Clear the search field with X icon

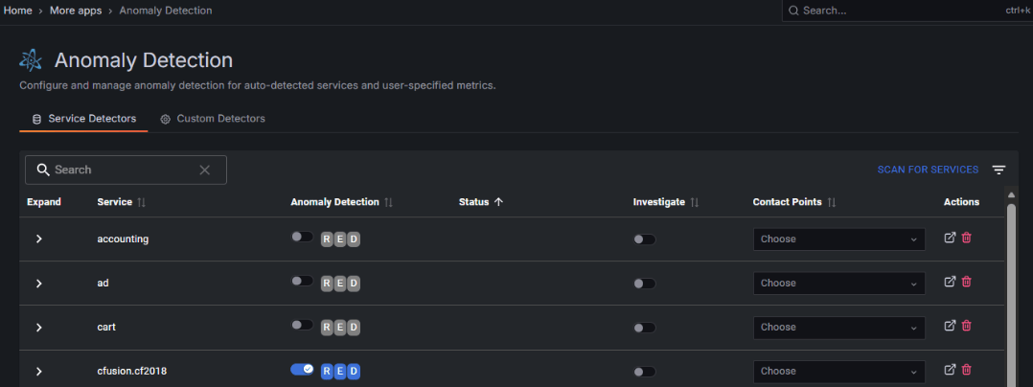click(204, 170)
